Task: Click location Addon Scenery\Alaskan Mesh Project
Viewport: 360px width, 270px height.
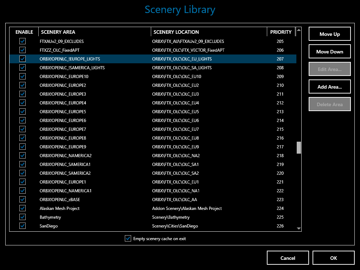Action: click(x=187, y=208)
